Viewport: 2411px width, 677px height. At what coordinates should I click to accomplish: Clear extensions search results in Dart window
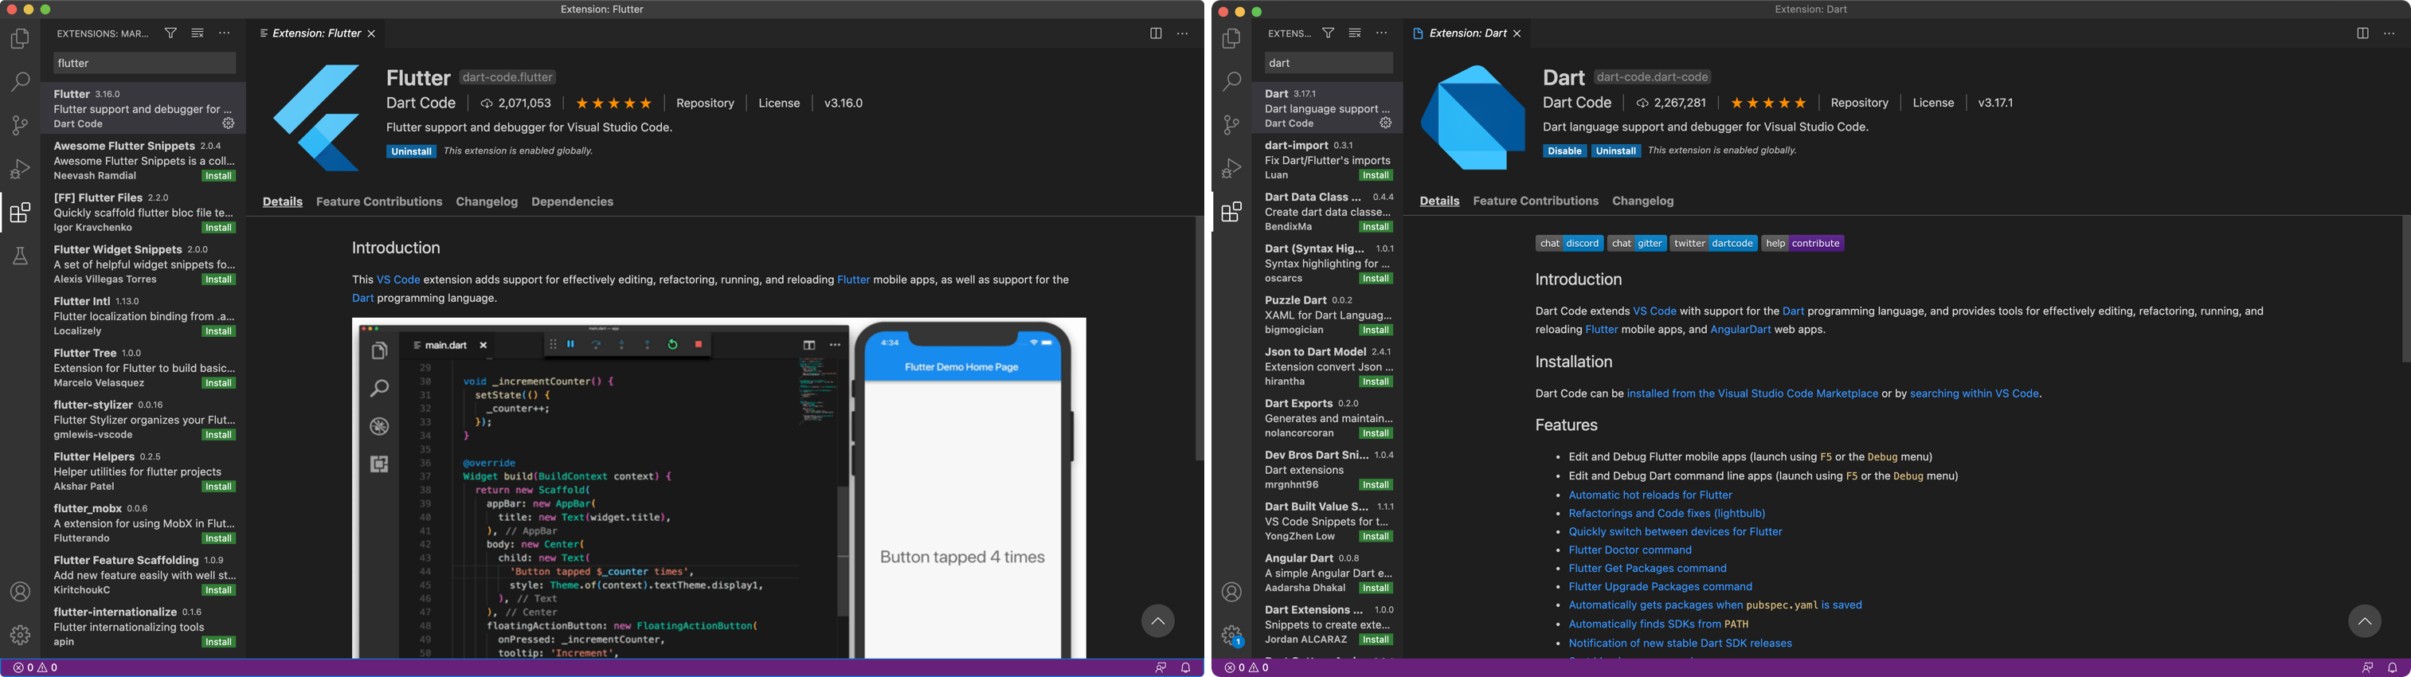click(1354, 33)
